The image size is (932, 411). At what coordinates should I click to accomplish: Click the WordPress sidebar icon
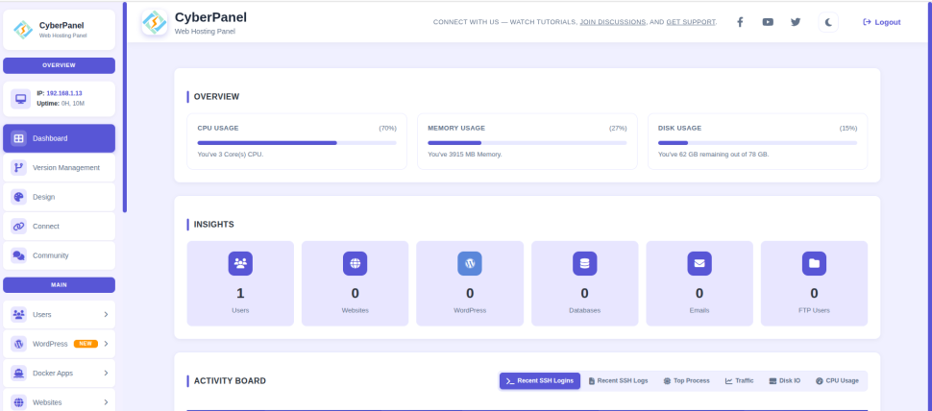tap(18, 343)
